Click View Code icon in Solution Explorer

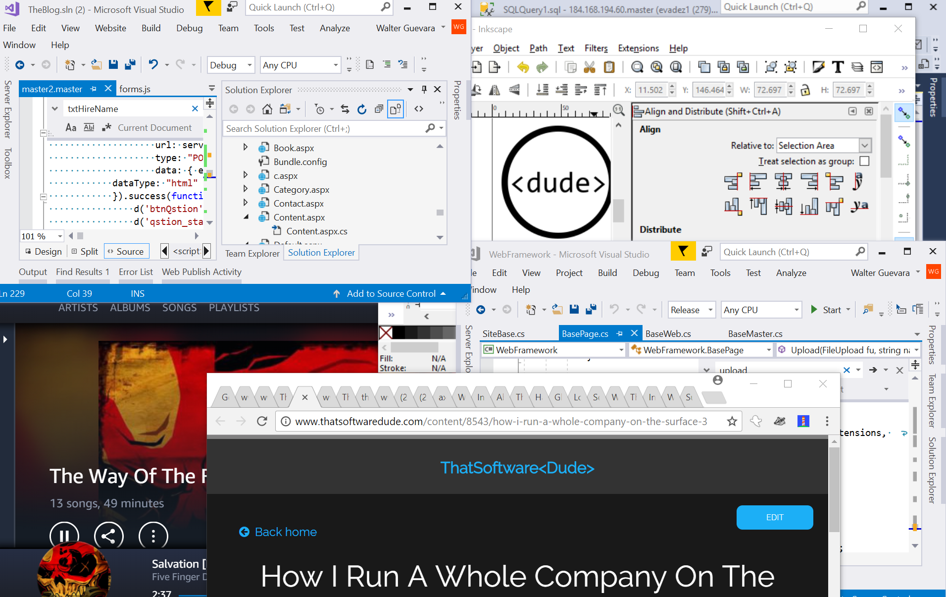[x=419, y=109]
